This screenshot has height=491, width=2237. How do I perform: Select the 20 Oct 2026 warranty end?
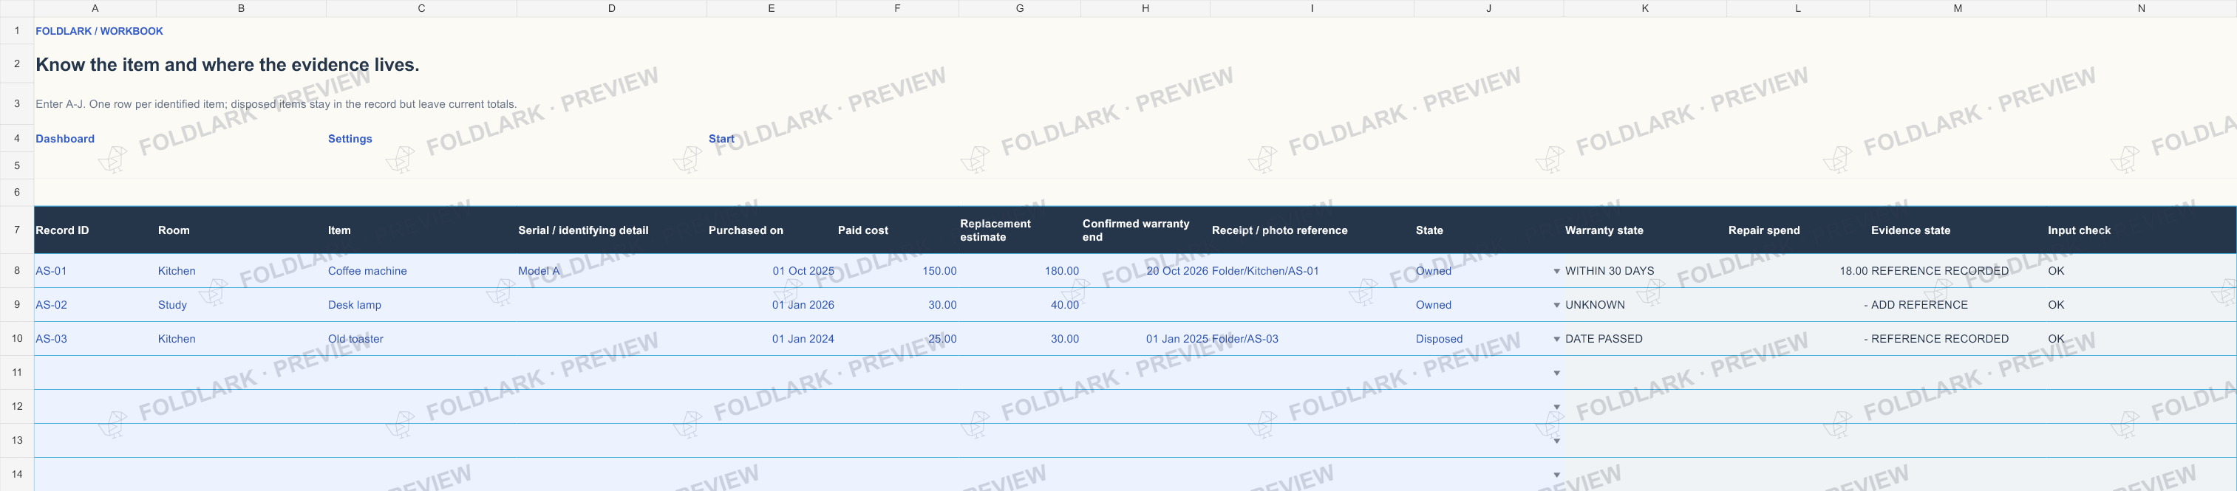click(1145, 271)
